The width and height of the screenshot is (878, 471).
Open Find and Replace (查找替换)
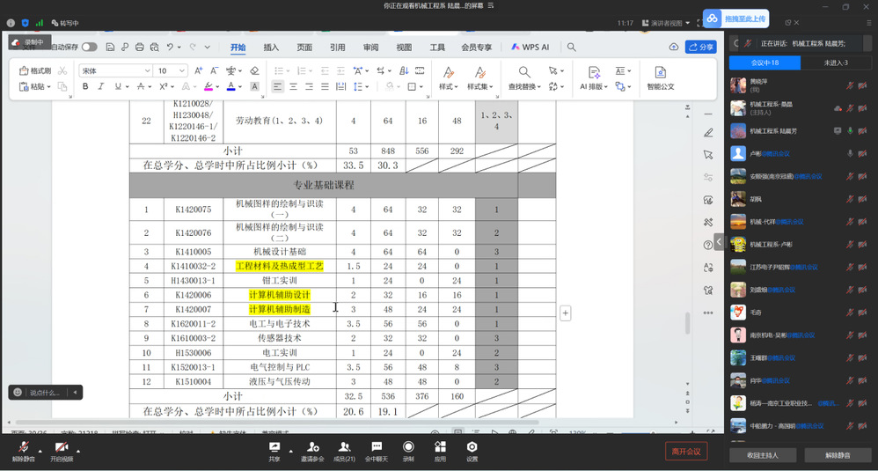click(523, 77)
